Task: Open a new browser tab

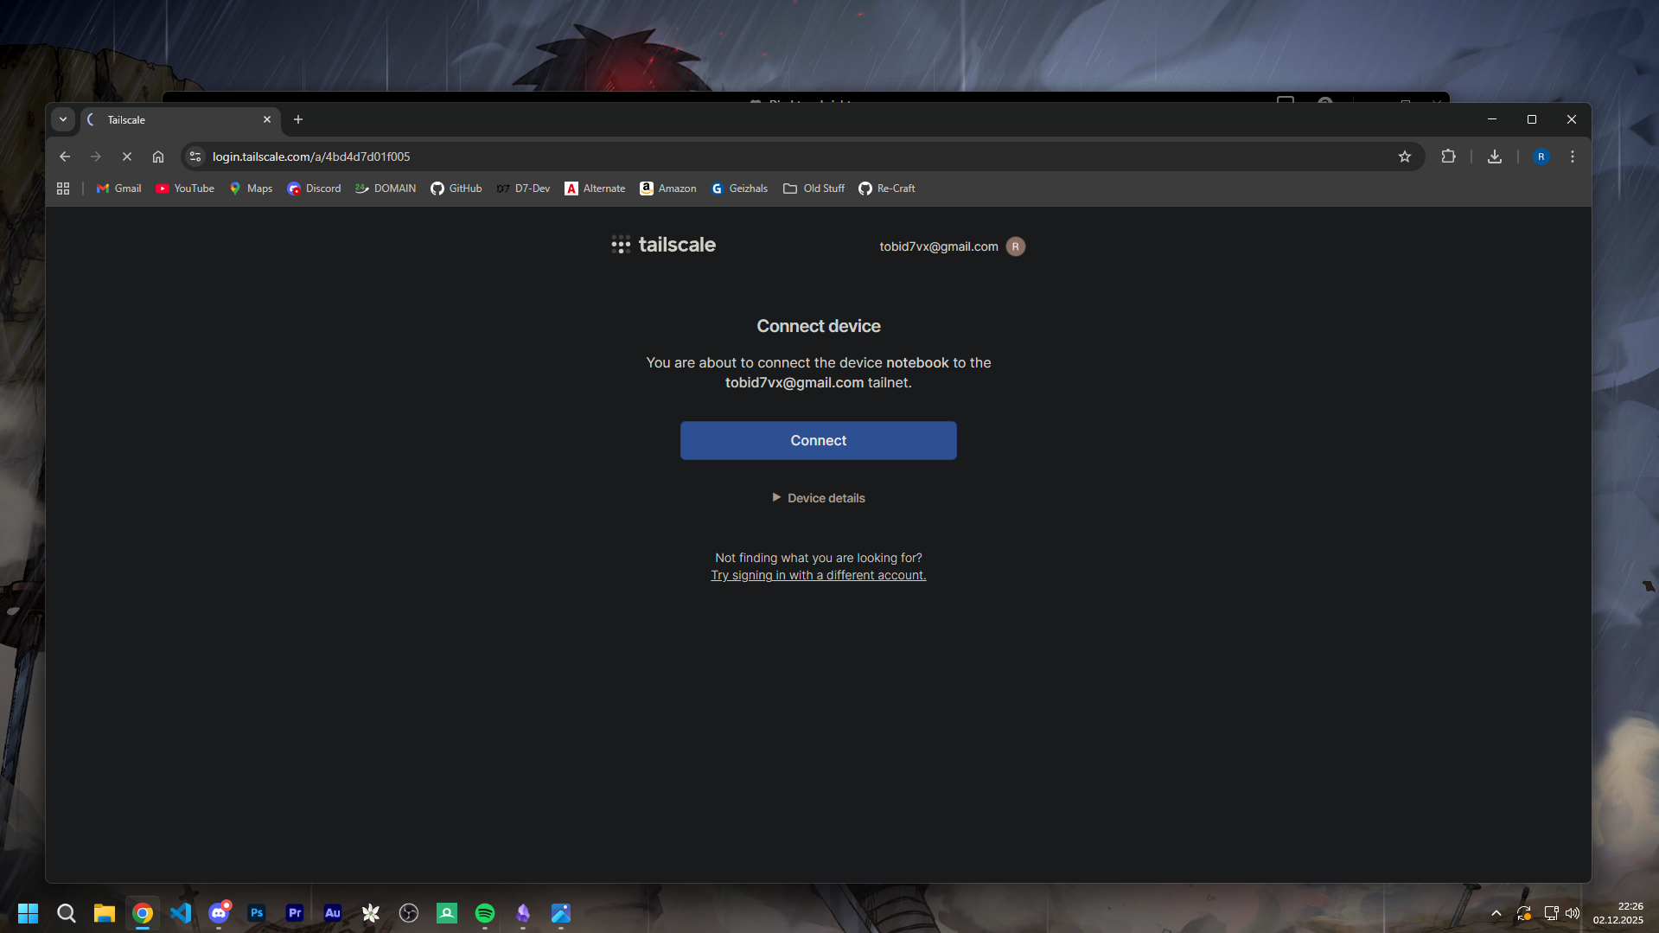Action: (298, 119)
